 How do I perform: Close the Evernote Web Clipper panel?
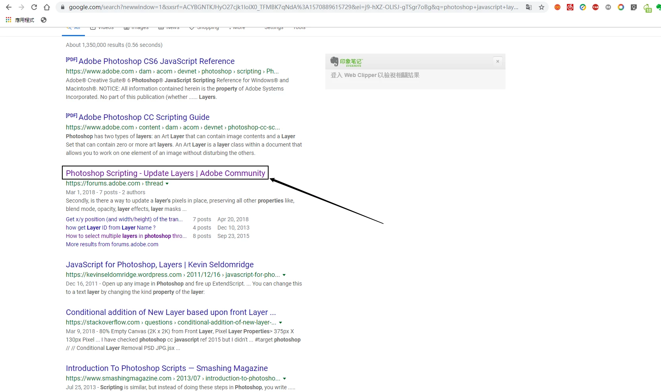[x=498, y=61]
